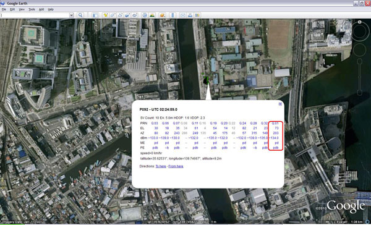Image resolution: width=371 pixels, height=225 pixels.
Task: Click the email envelope icon
Action: point(183,15)
